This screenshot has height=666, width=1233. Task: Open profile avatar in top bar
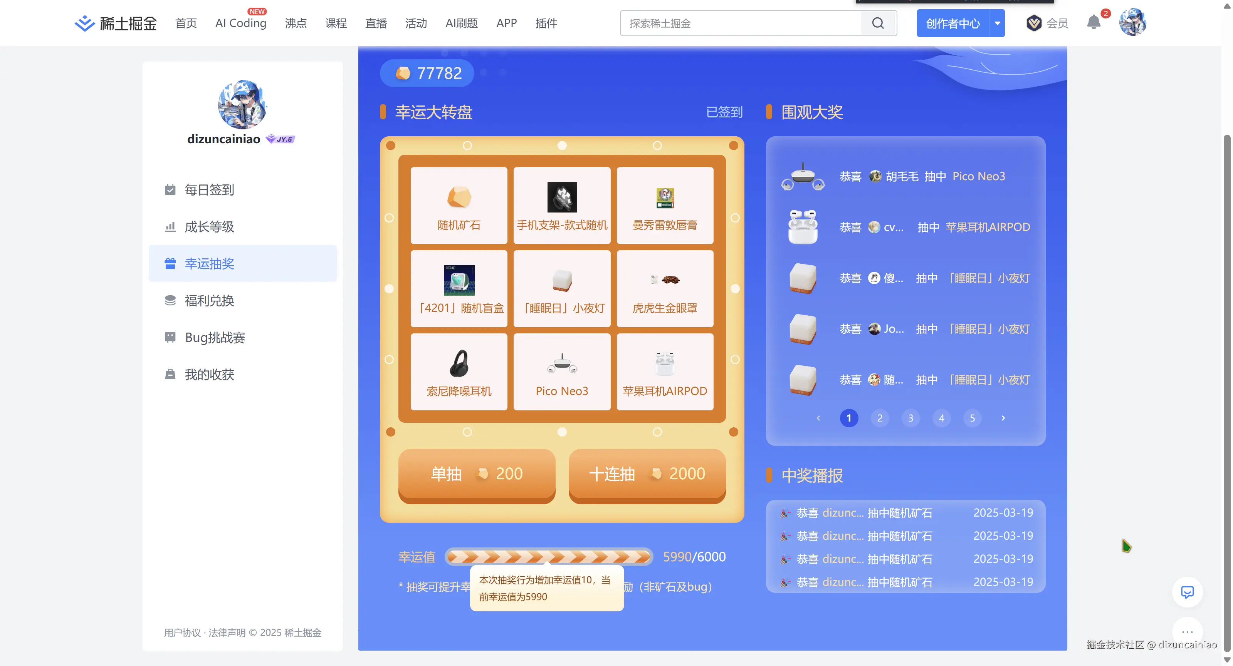coord(1132,22)
